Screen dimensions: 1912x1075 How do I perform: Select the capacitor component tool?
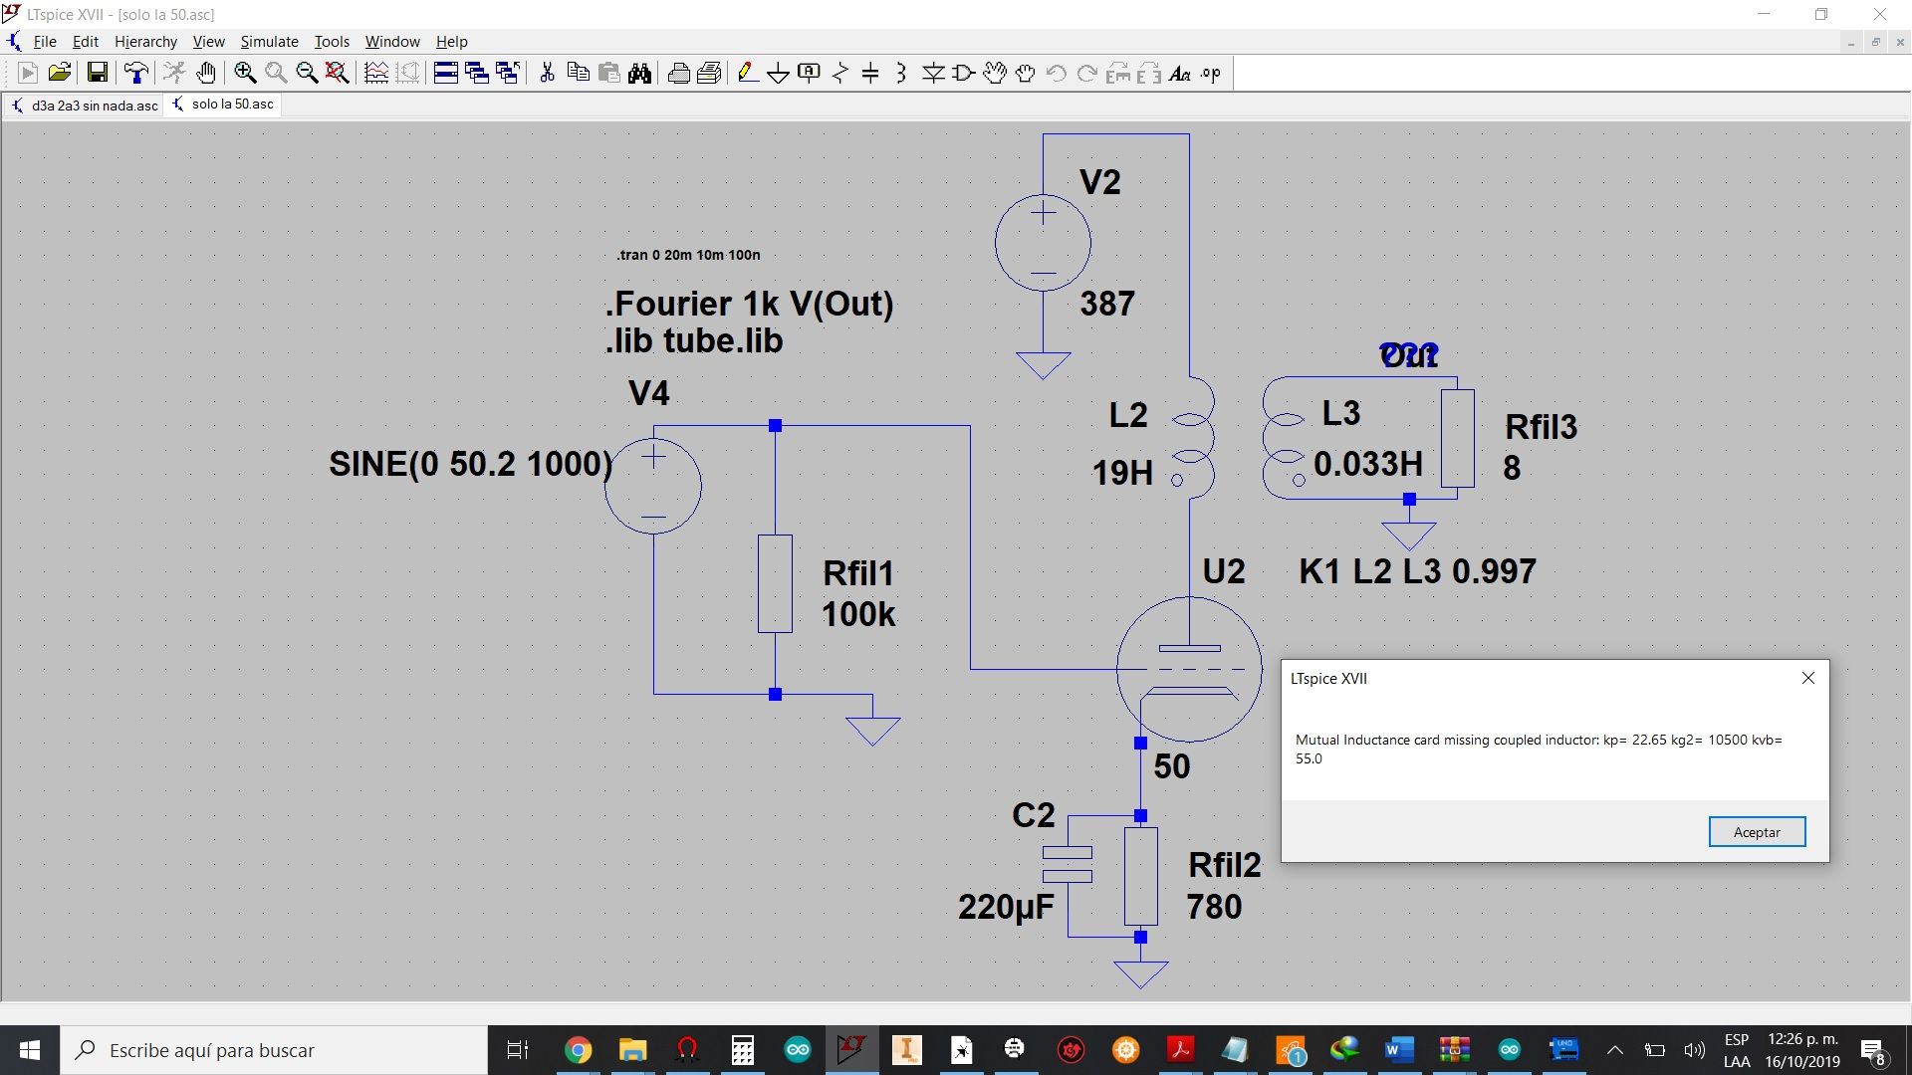[870, 73]
